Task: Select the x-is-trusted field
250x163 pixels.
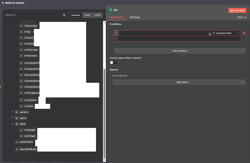Action: [x=28, y=100]
